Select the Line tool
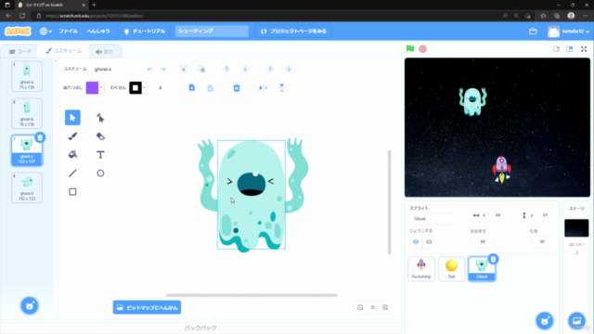594x334 pixels. pos(72,173)
